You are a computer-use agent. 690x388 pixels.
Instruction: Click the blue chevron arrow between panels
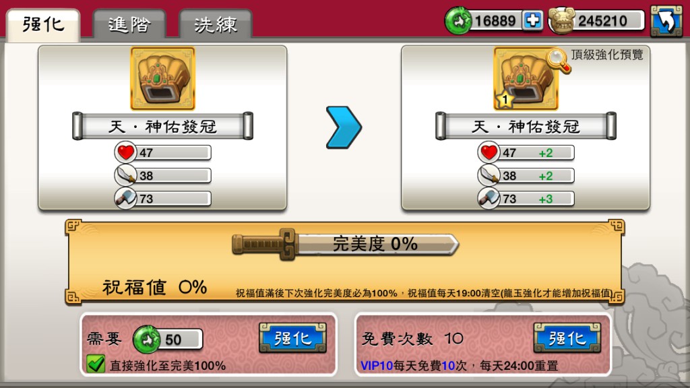[x=344, y=127]
